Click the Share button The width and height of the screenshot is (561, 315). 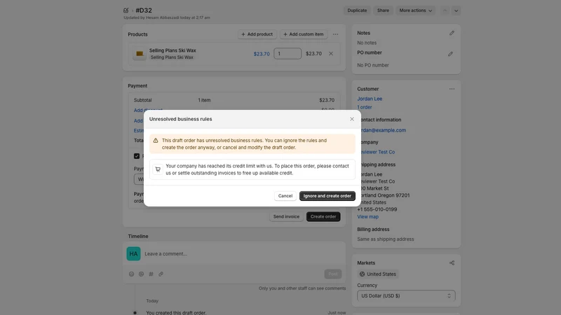(x=383, y=10)
